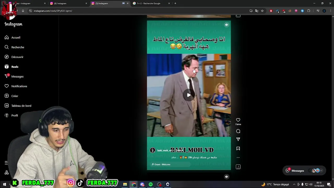Click the Instagram logo
Image resolution: width=334 pixels, height=188 pixels.
pyautogui.click(x=13, y=24)
